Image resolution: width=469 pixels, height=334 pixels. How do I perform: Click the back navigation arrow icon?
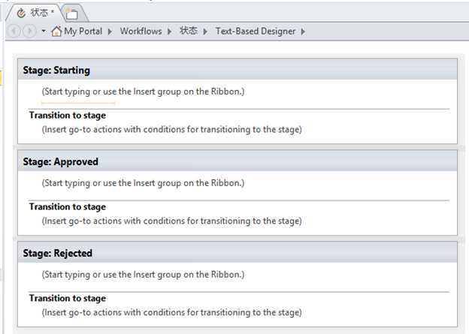pyautogui.click(x=14, y=31)
